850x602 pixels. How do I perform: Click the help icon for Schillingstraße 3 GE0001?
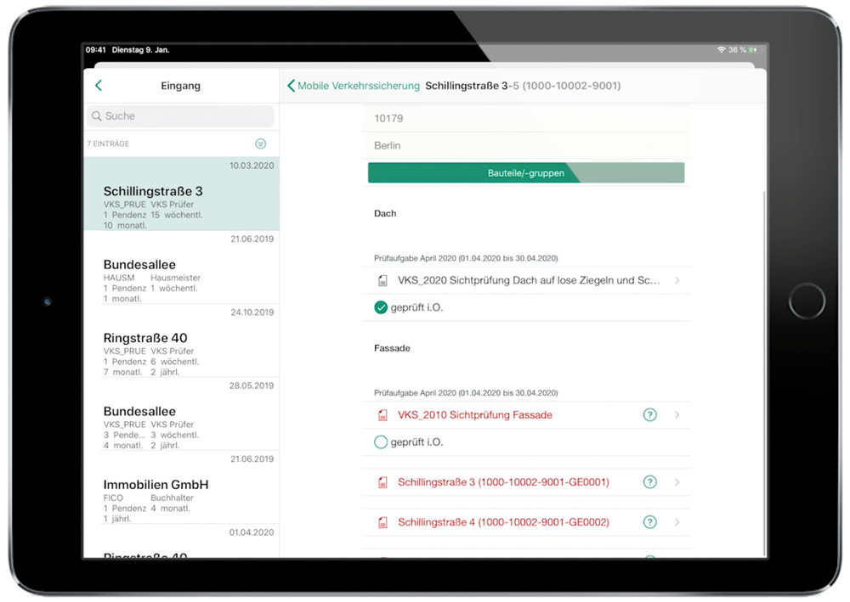(x=649, y=482)
